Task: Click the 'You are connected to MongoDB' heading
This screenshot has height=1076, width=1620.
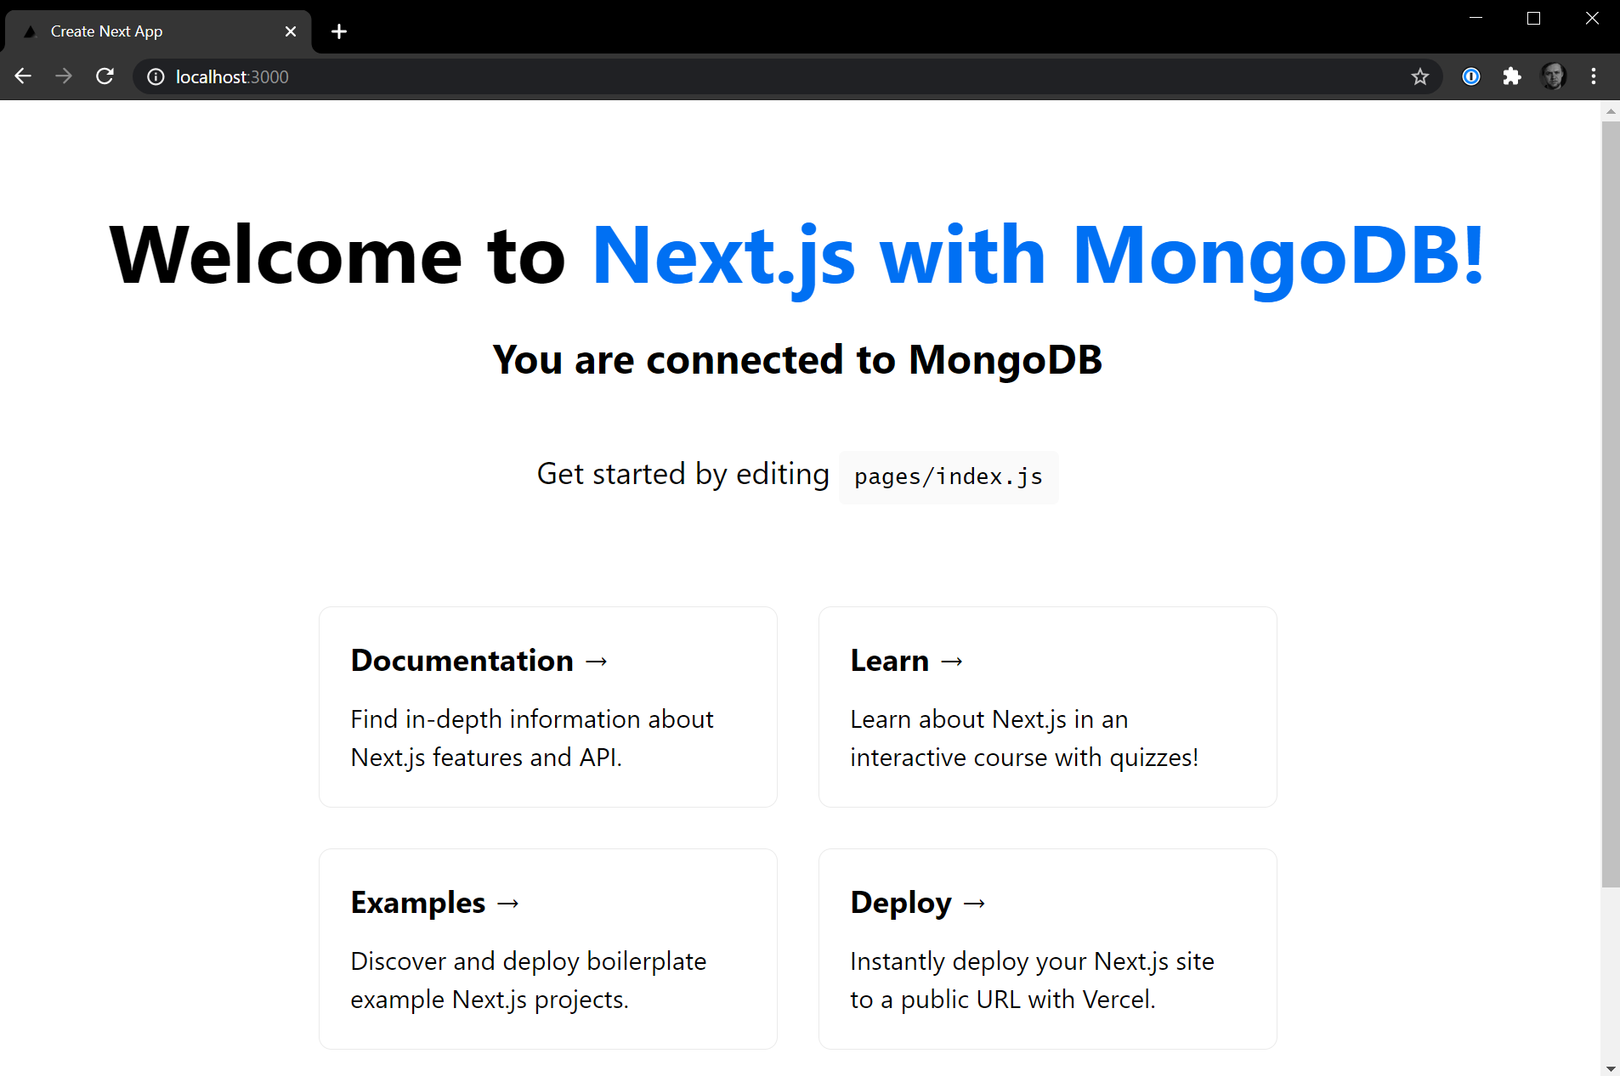Action: click(797, 360)
